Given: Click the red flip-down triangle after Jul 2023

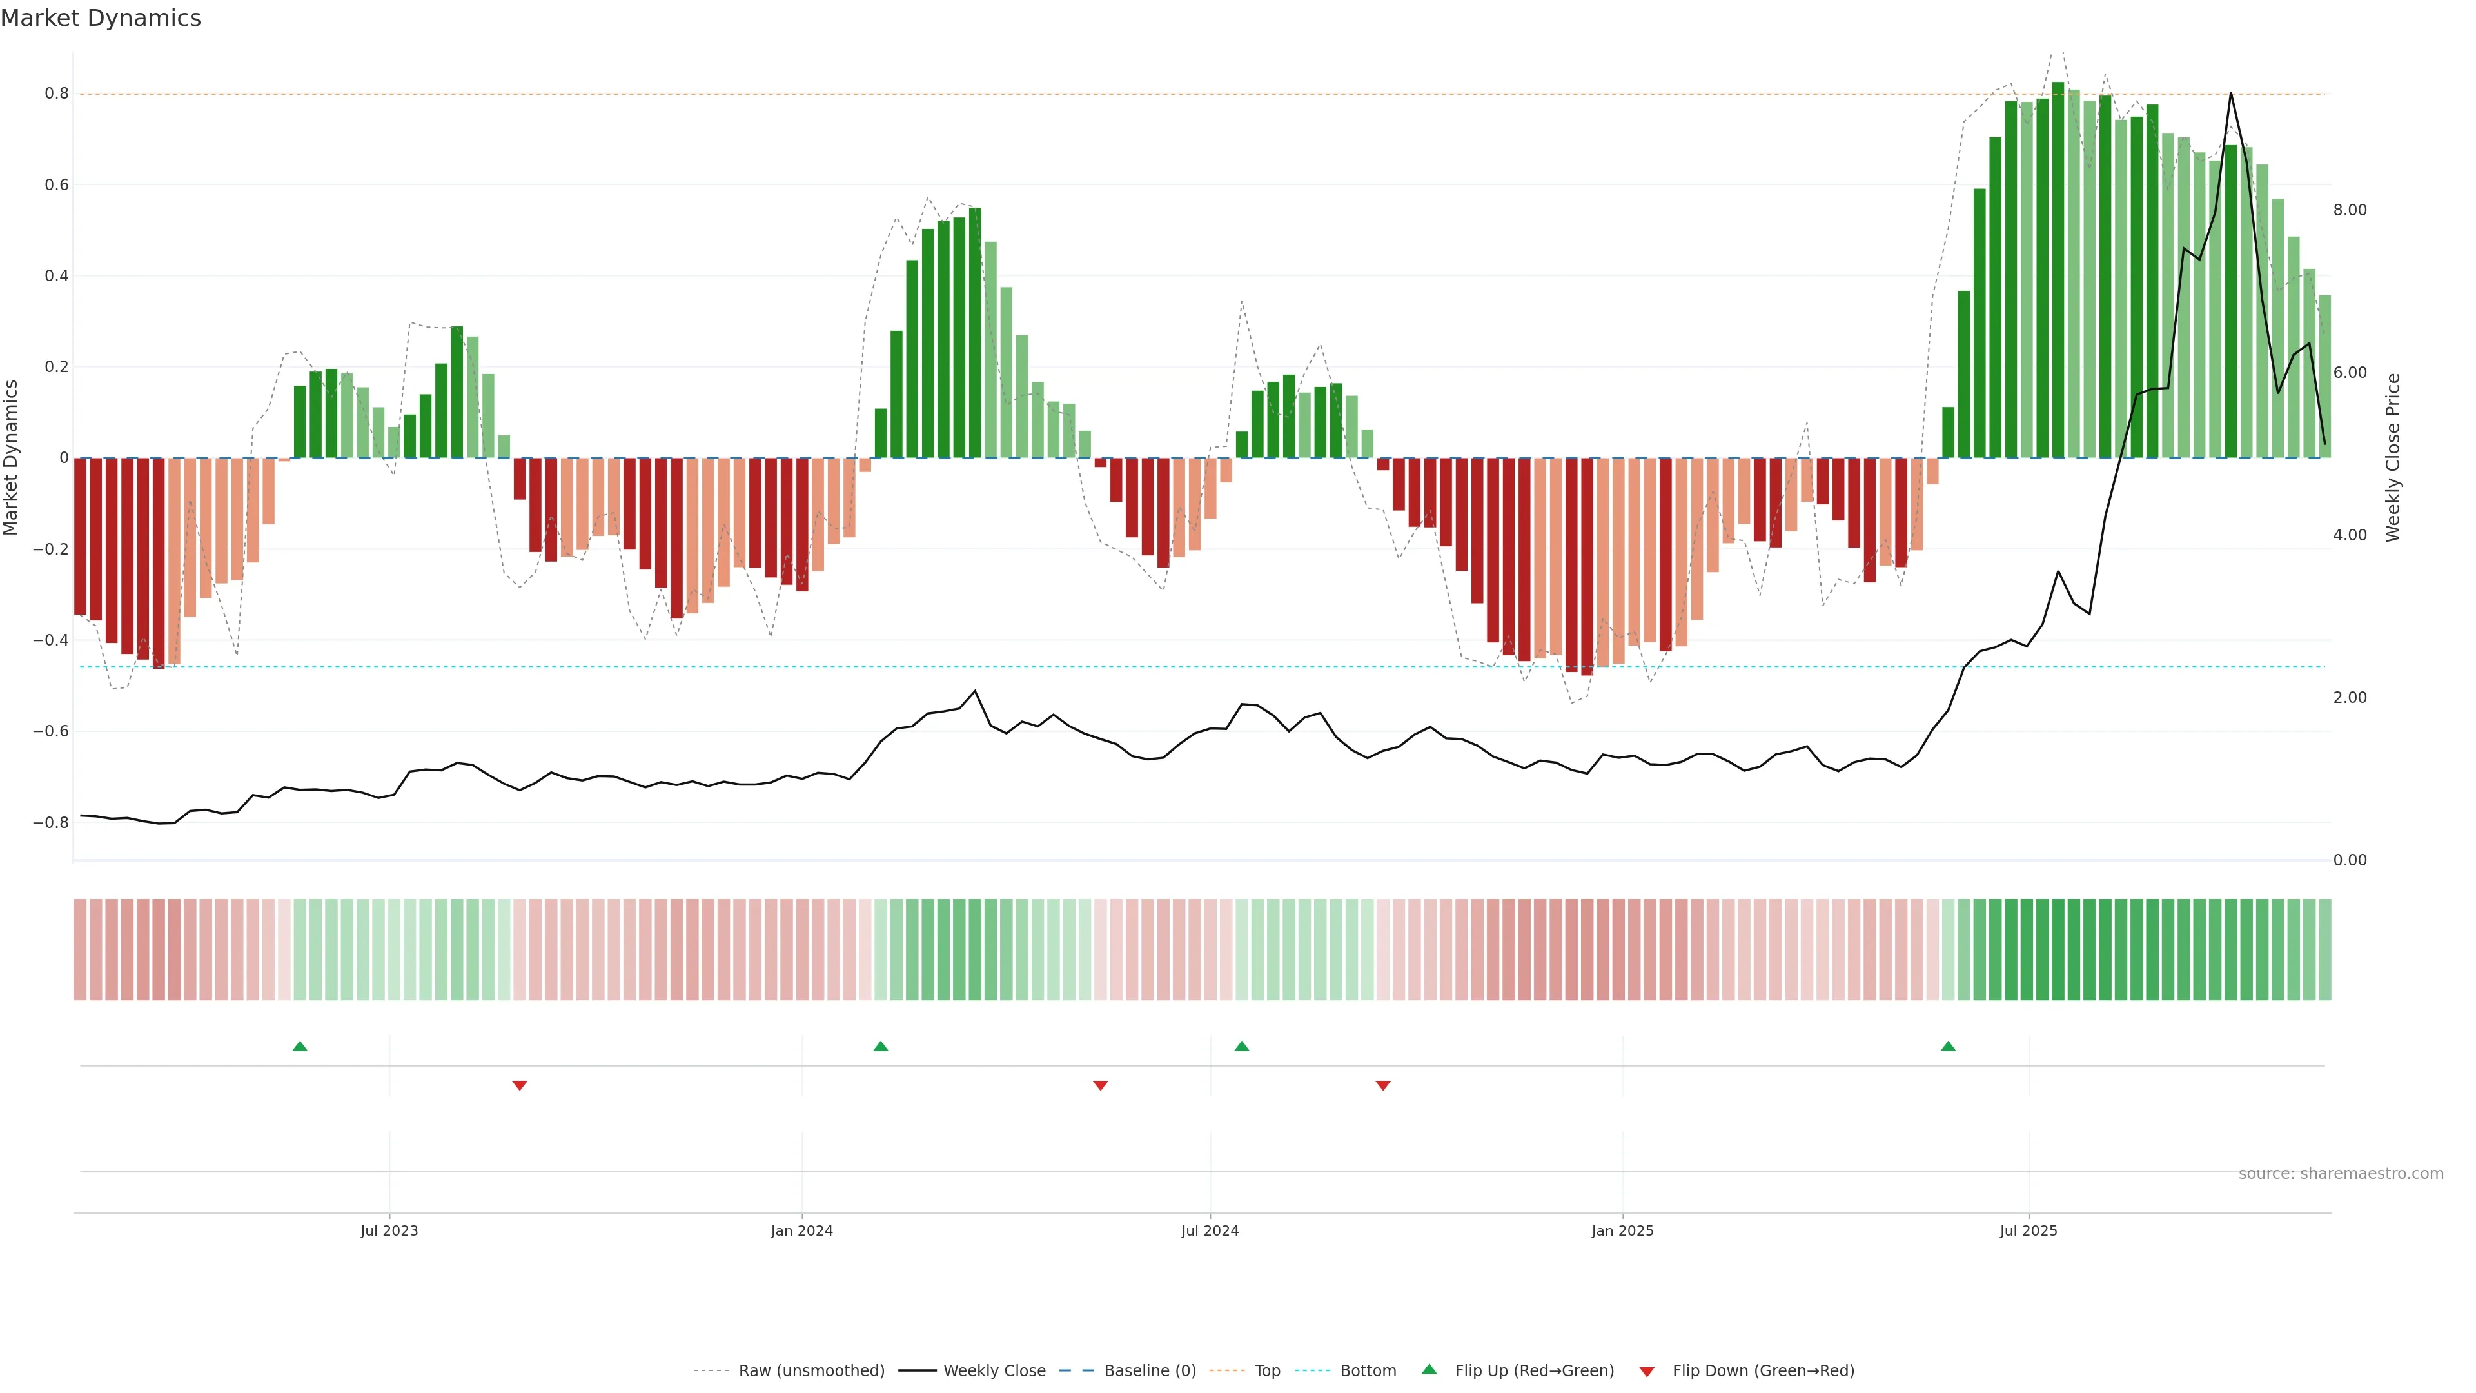Looking at the screenshot, I should pos(520,1085).
